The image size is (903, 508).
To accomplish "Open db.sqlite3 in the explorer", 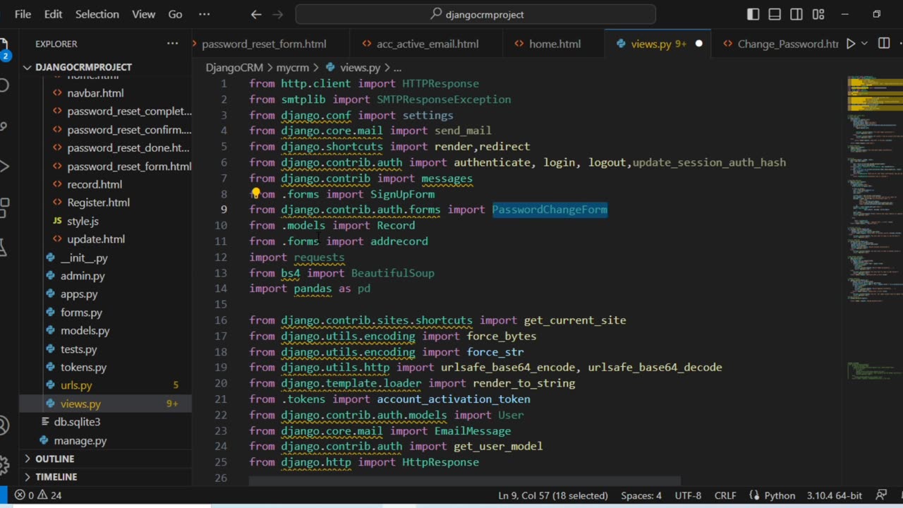I will pyautogui.click(x=77, y=422).
